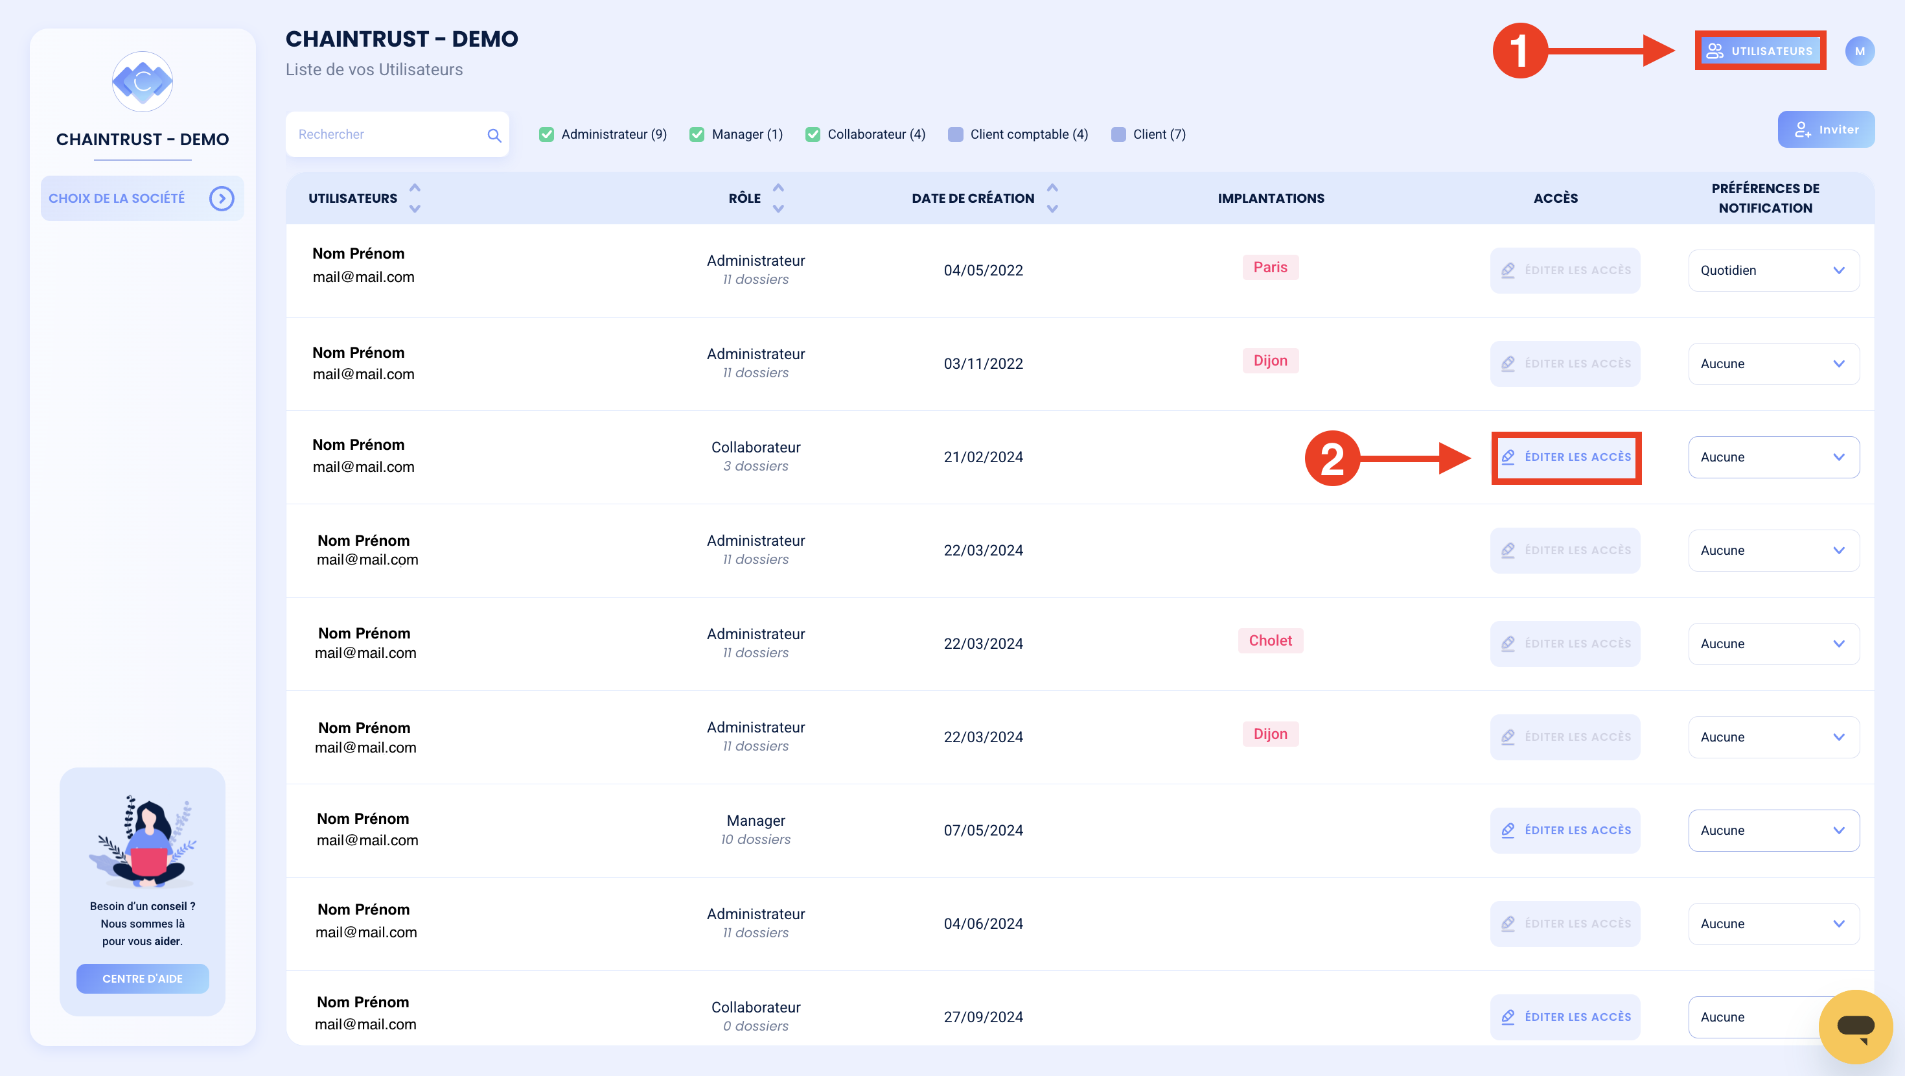Click the Chaintrust logo in sidebar

pos(142,82)
